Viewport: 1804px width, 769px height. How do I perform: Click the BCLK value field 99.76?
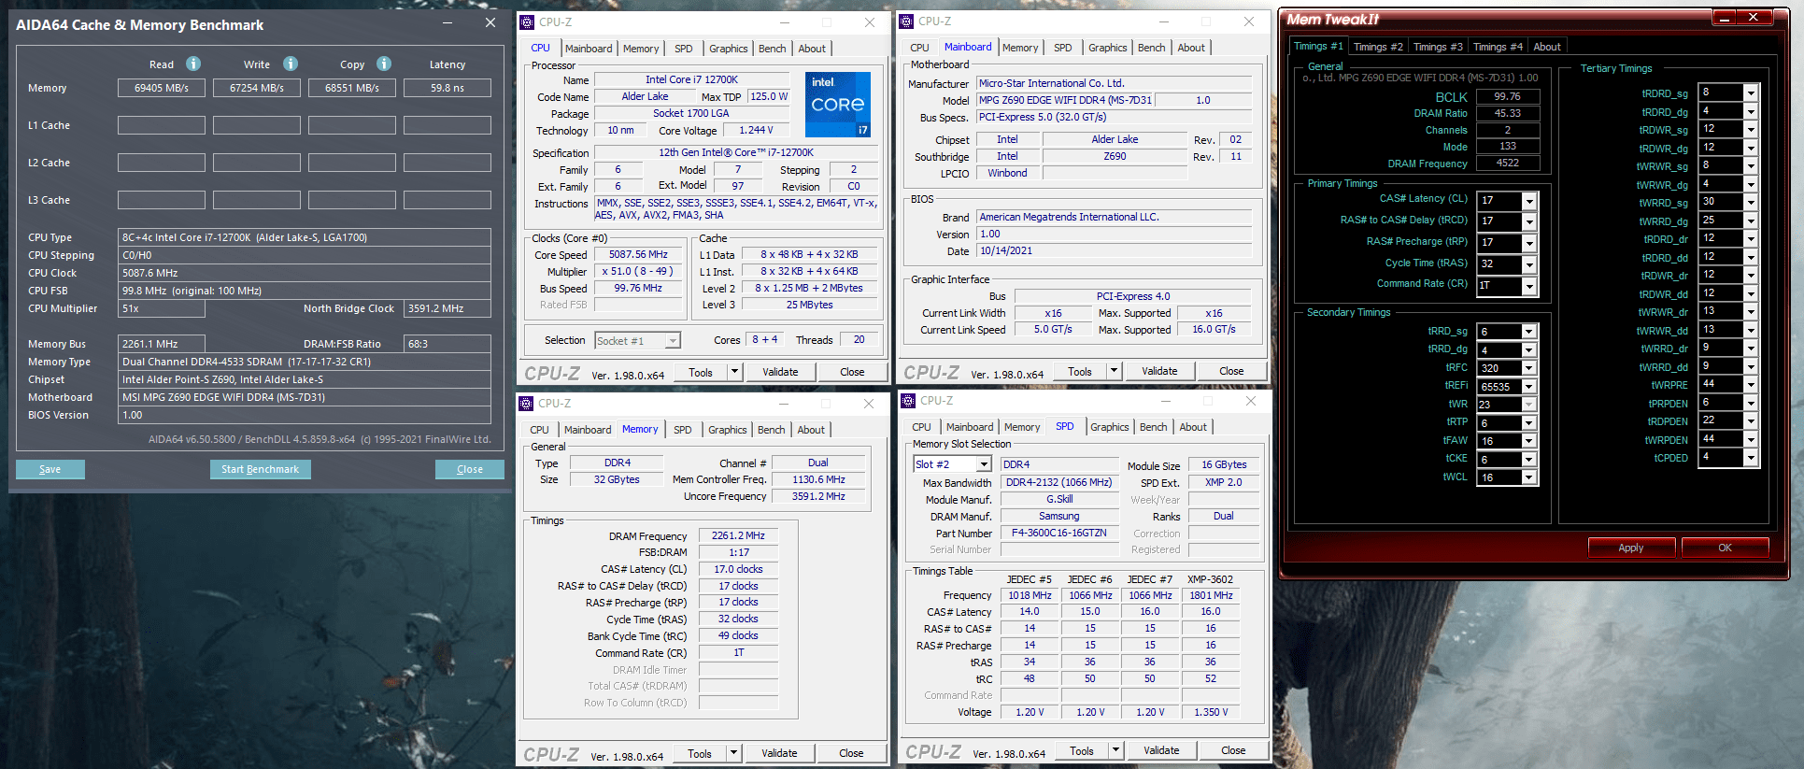click(1507, 96)
